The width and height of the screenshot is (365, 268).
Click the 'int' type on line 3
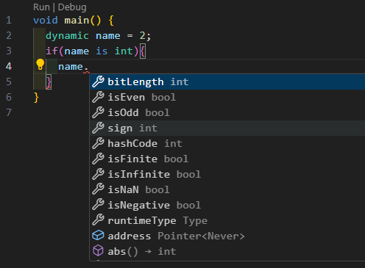124,51
